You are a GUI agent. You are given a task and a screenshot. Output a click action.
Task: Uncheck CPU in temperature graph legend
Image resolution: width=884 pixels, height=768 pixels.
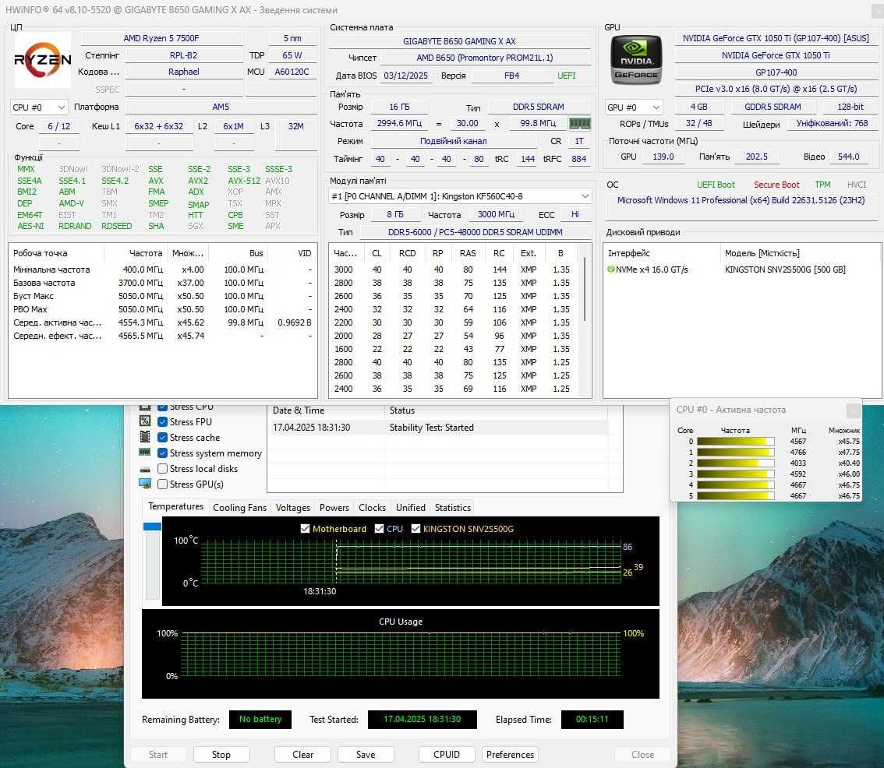[379, 529]
